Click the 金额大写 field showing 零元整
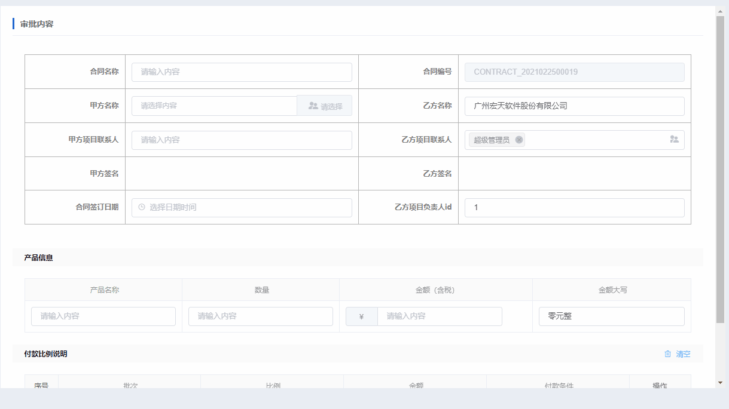Image resolution: width=729 pixels, height=409 pixels. pos(611,316)
